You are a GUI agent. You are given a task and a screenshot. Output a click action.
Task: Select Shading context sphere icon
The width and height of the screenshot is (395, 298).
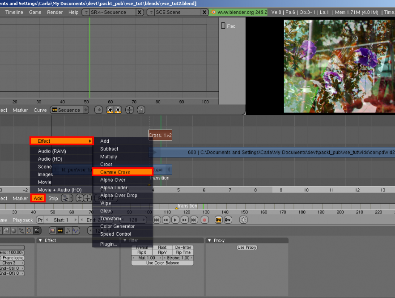tap(13, 230)
